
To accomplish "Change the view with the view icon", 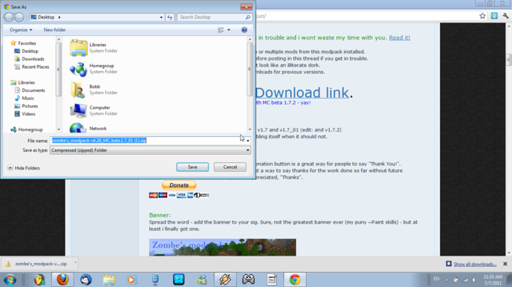I will click(x=220, y=30).
